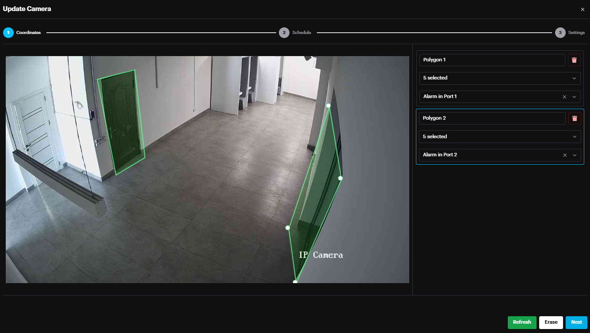Click step 1 Coordinates circle

click(x=8, y=33)
